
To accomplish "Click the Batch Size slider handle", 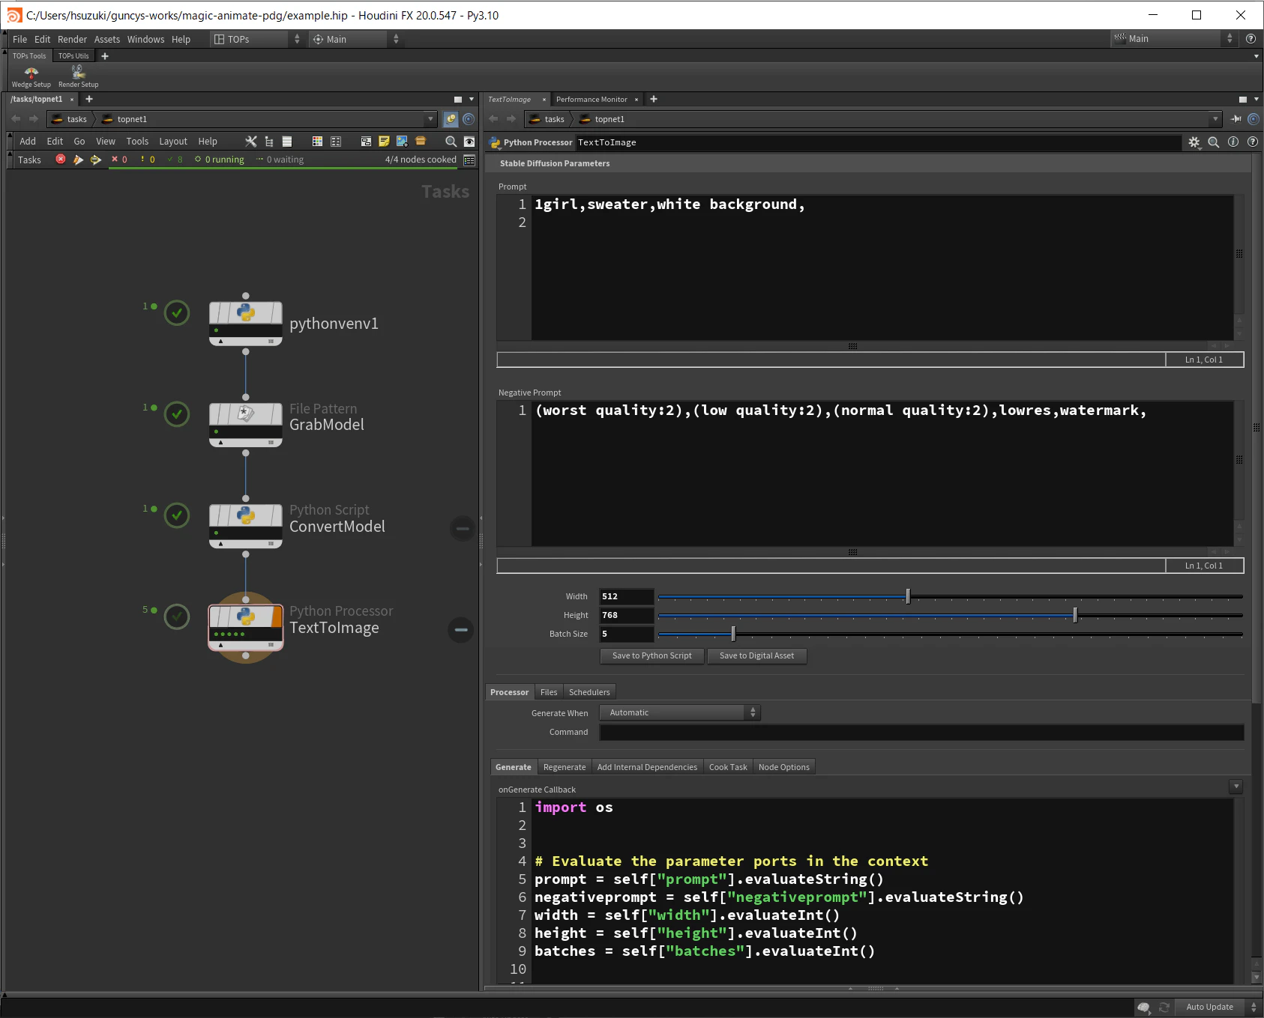I will (733, 634).
